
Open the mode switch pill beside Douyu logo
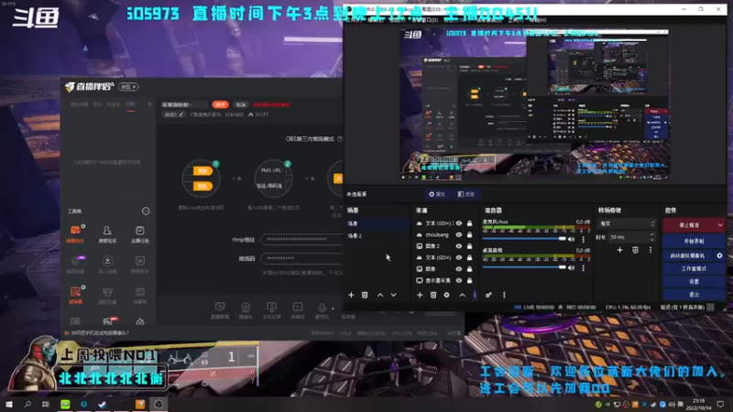pos(127,87)
